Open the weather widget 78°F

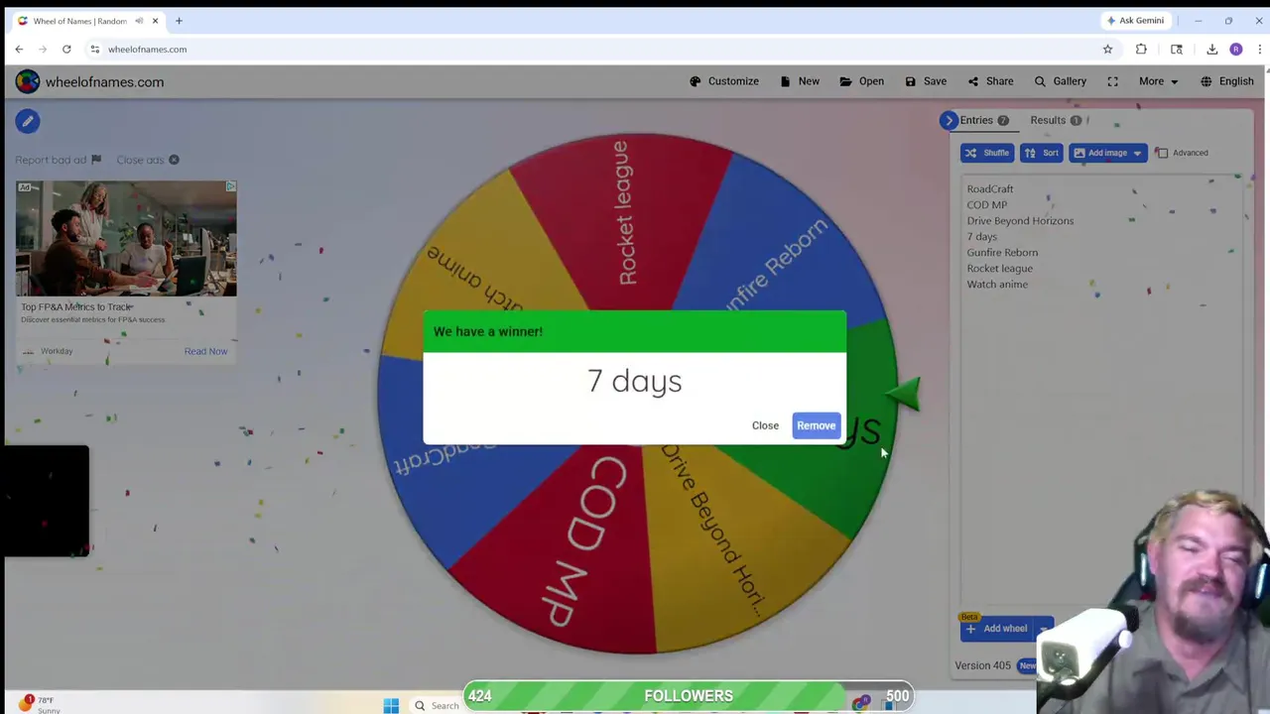(38, 704)
